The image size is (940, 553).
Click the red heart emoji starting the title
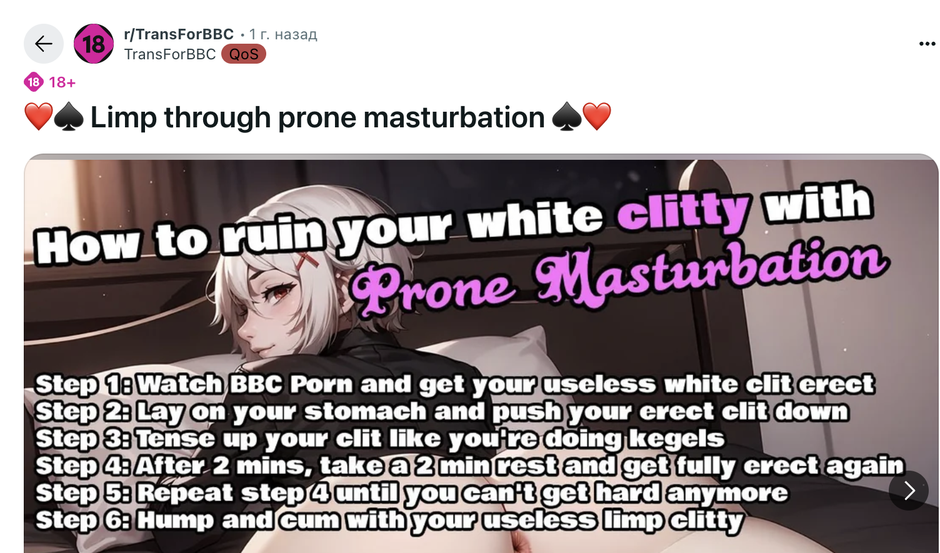click(x=39, y=117)
